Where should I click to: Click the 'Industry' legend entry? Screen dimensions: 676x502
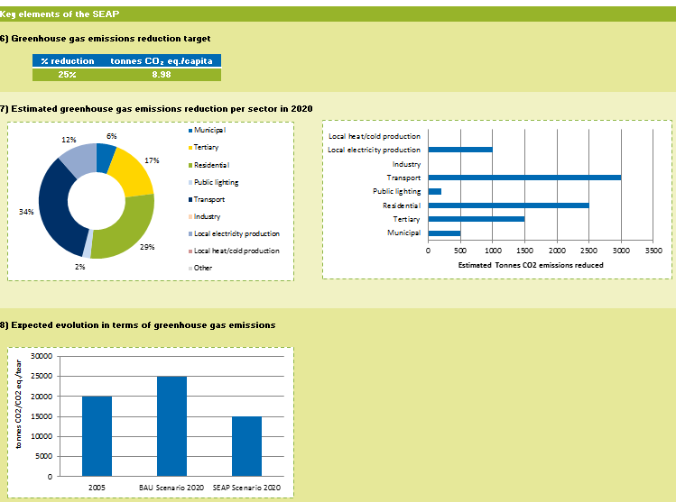(207, 216)
